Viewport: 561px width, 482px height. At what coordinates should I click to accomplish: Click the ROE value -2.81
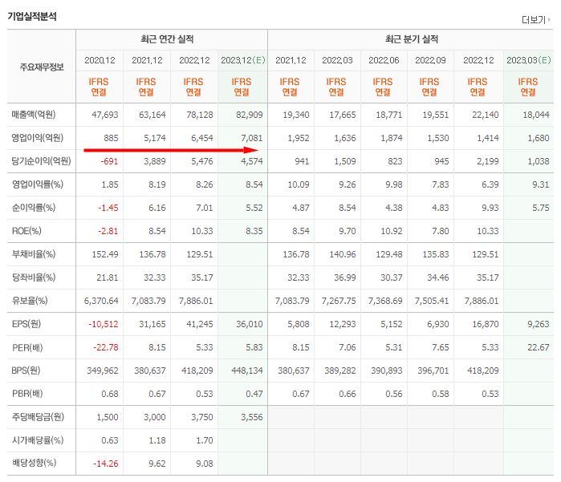point(108,231)
